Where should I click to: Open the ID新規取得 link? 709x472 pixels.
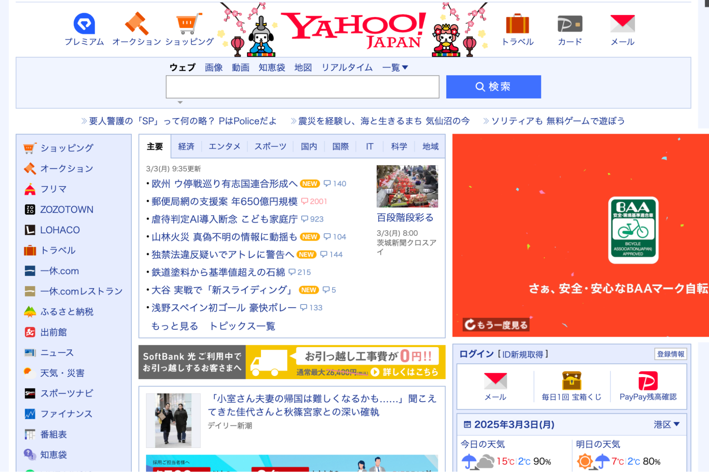coord(523,354)
